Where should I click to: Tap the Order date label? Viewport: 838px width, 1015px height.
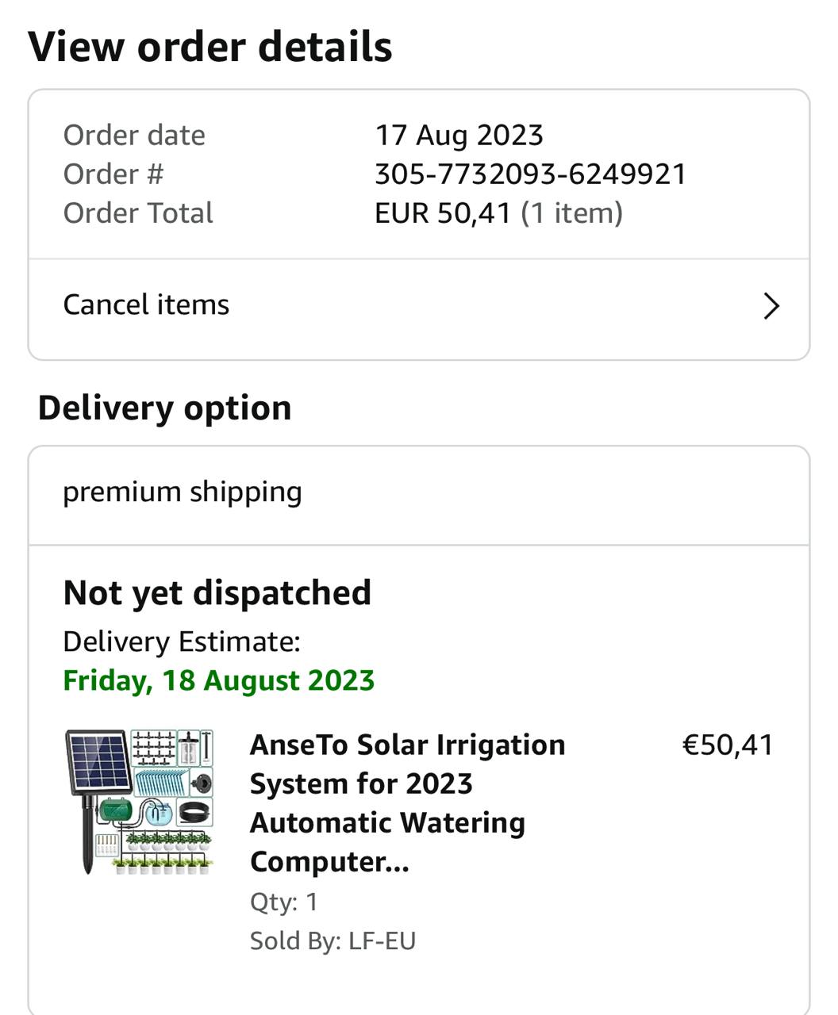pyautogui.click(x=134, y=136)
